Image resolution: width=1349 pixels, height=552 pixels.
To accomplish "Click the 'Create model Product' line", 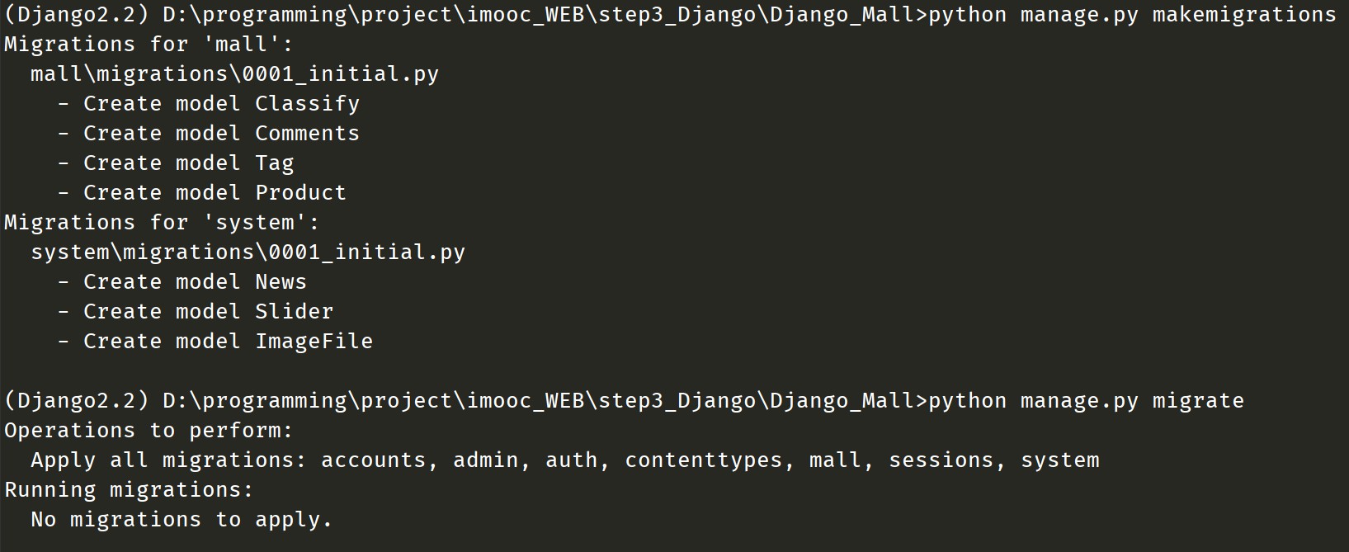I will tap(215, 193).
